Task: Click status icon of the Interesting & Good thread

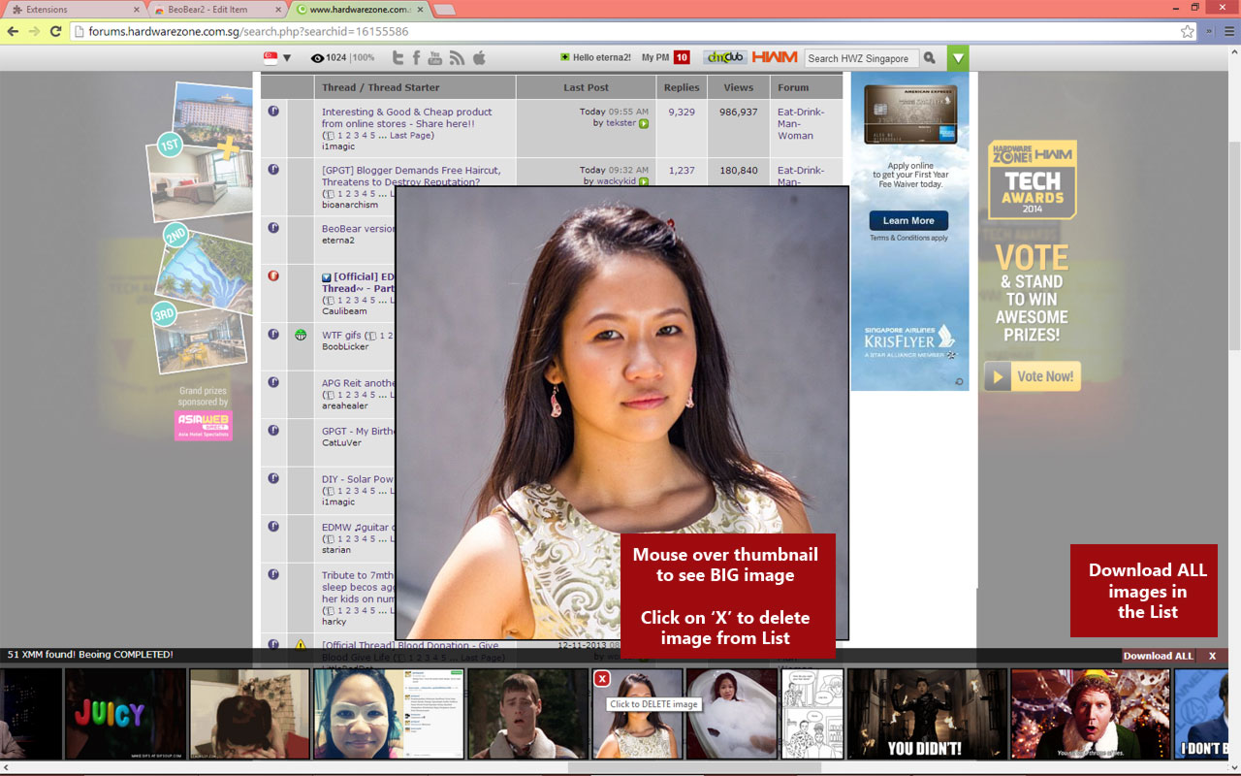Action: coord(273,112)
